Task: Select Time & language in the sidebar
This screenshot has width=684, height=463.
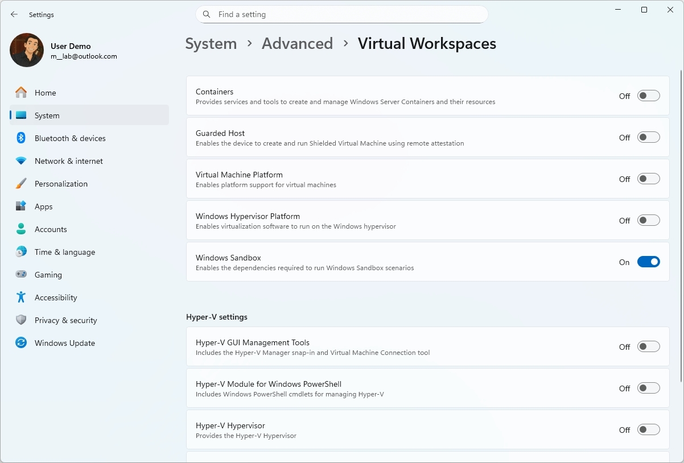Action: click(21, 252)
